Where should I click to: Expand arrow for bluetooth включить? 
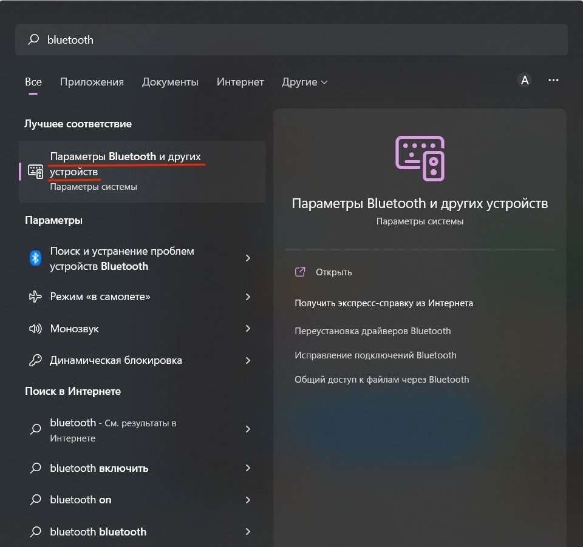[x=248, y=468]
